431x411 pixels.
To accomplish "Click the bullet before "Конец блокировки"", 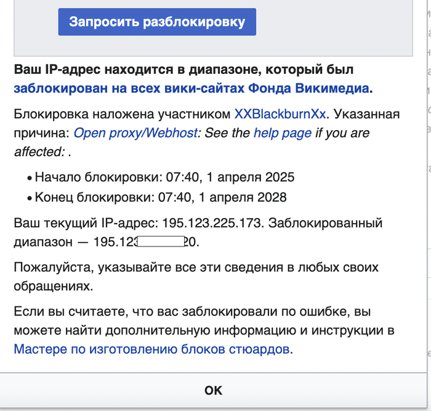I will click(29, 198).
